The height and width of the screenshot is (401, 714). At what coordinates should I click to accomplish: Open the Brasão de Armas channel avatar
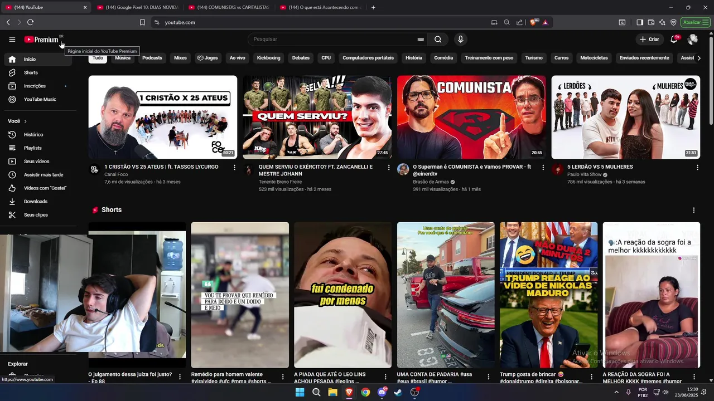[403, 169]
